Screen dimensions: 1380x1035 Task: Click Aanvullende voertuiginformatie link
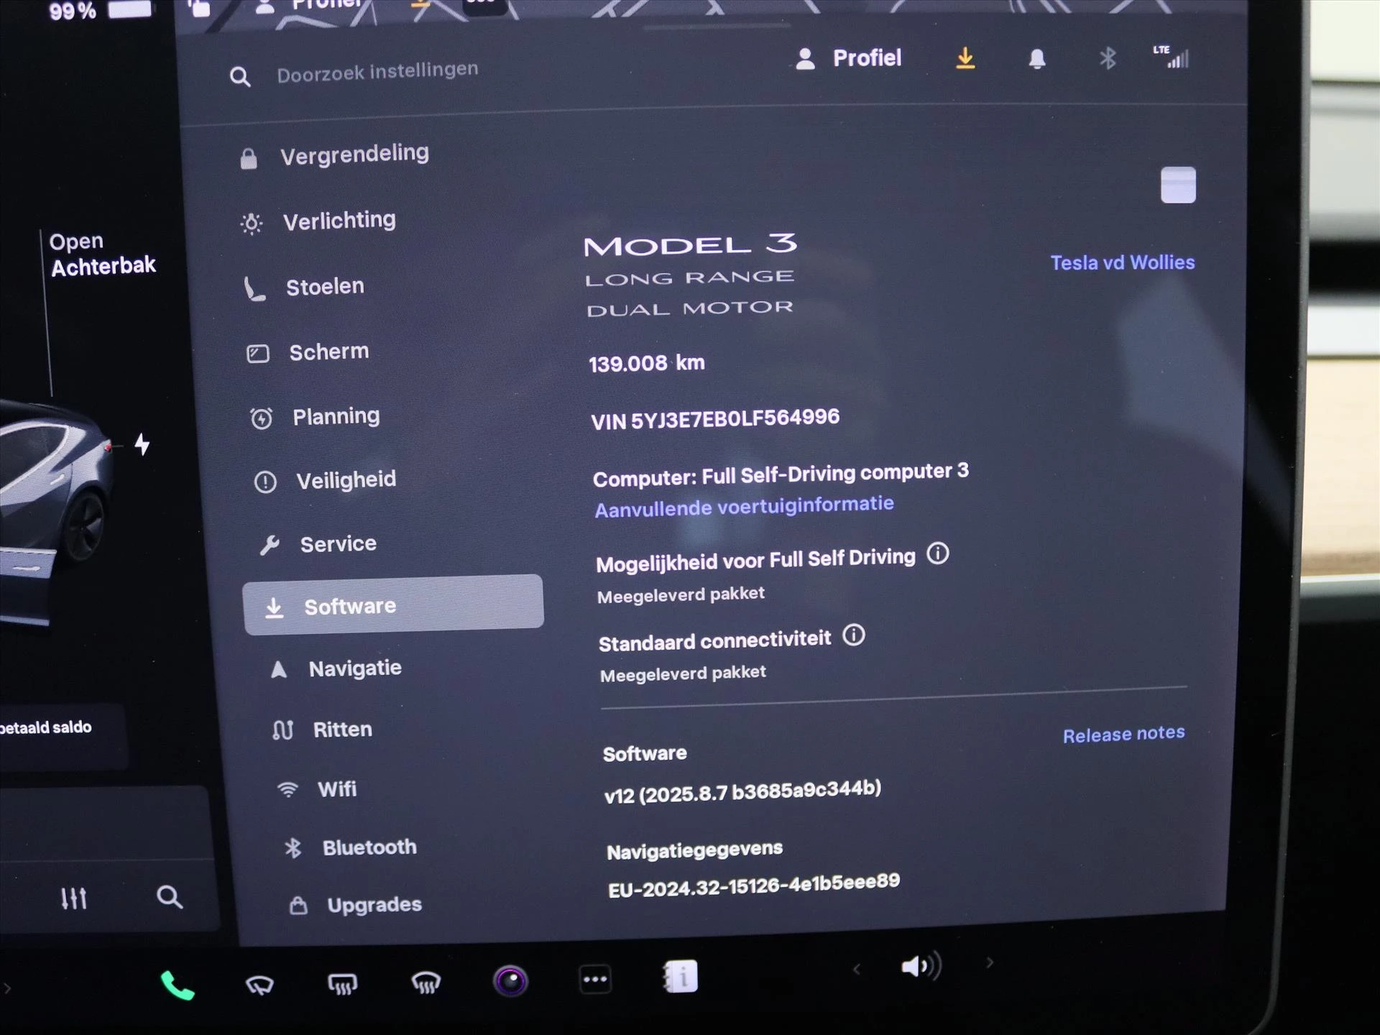[744, 506]
